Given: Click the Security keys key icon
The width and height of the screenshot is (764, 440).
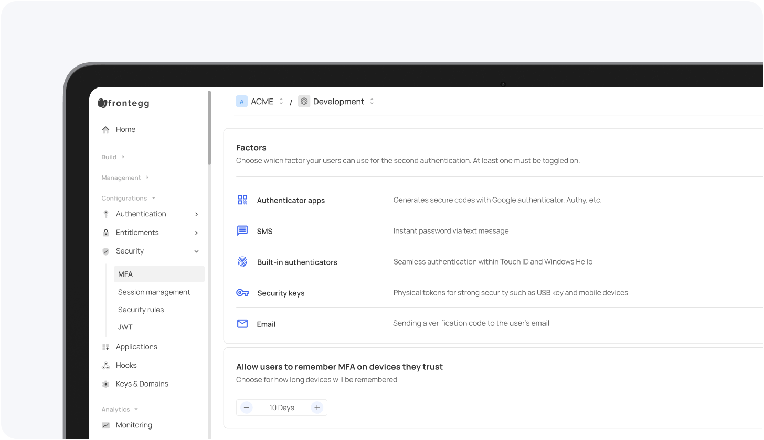Looking at the screenshot, I should [x=242, y=293].
